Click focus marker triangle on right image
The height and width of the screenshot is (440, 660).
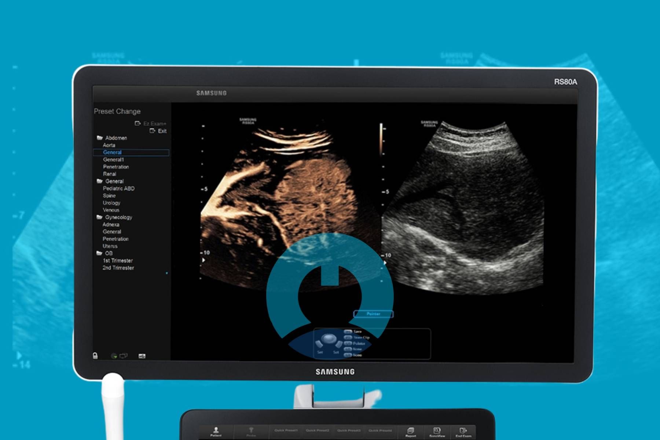point(385,263)
